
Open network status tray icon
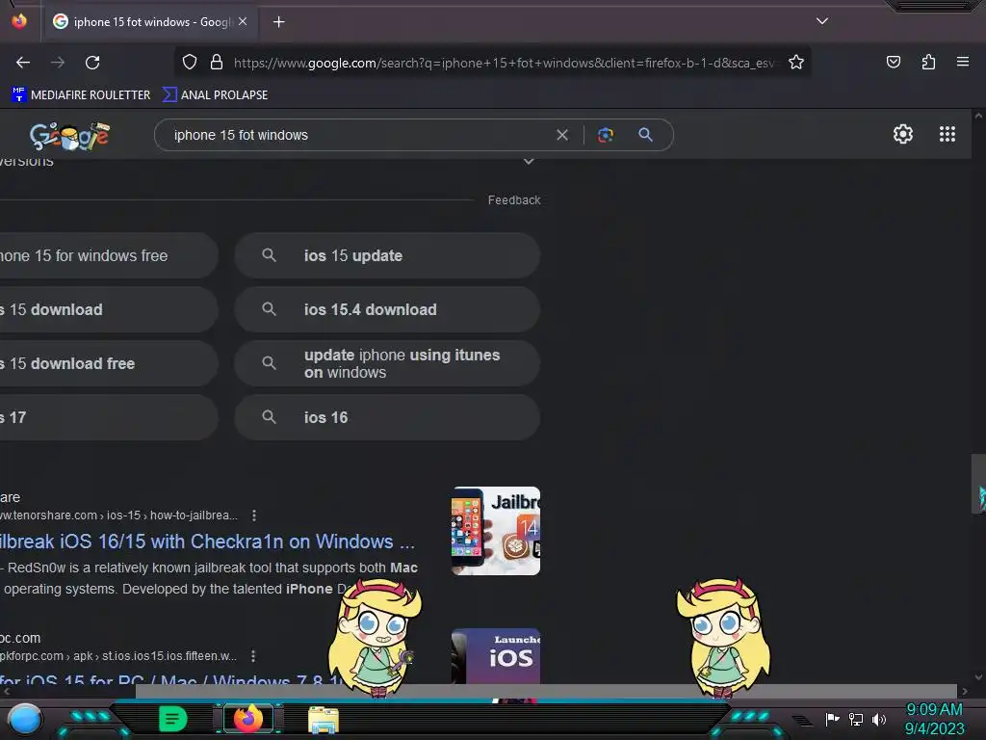pyautogui.click(x=856, y=719)
